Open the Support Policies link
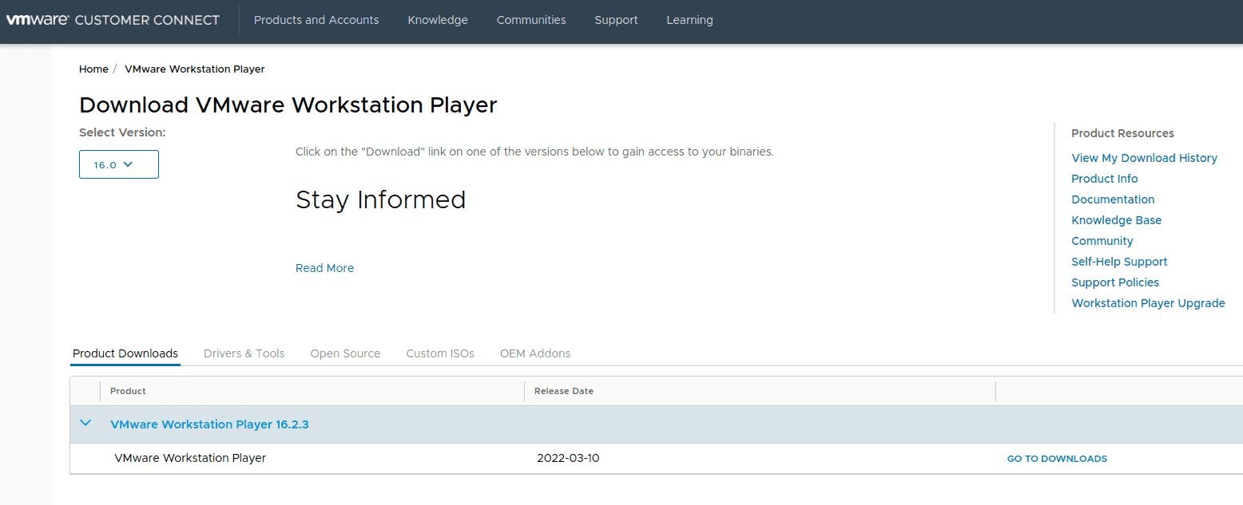The image size is (1243, 505). point(1115,282)
